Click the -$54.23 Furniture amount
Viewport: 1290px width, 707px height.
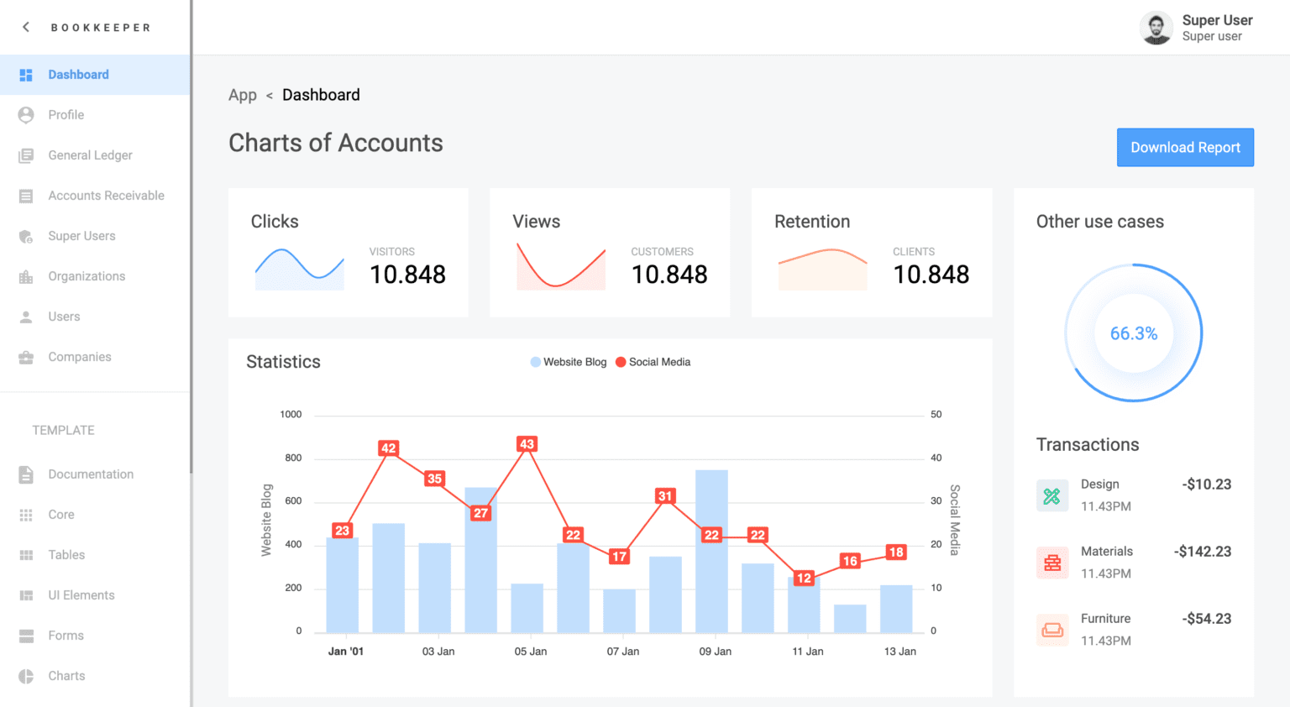[1207, 619]
